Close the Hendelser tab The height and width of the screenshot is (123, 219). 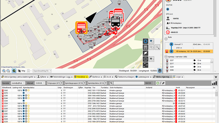(87, 77)
